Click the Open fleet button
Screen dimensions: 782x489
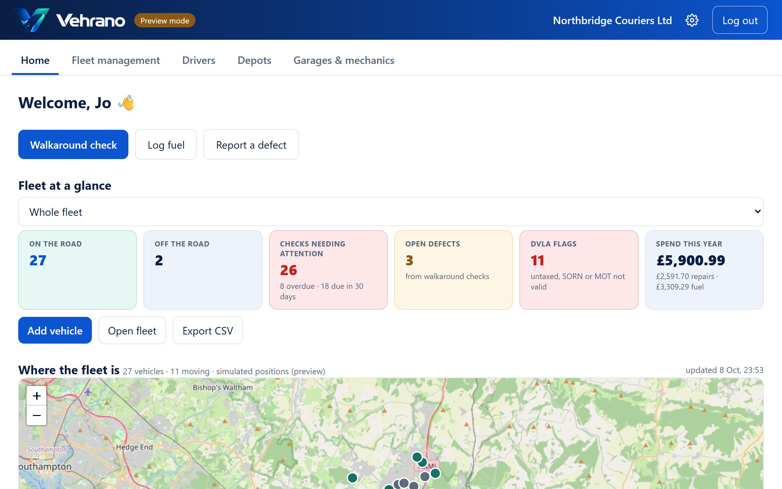pos(132,330)
